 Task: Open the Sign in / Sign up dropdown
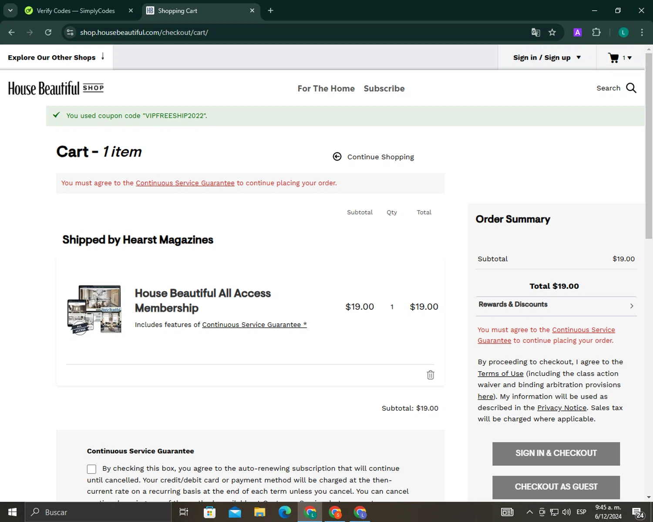(x=547, y=57)
